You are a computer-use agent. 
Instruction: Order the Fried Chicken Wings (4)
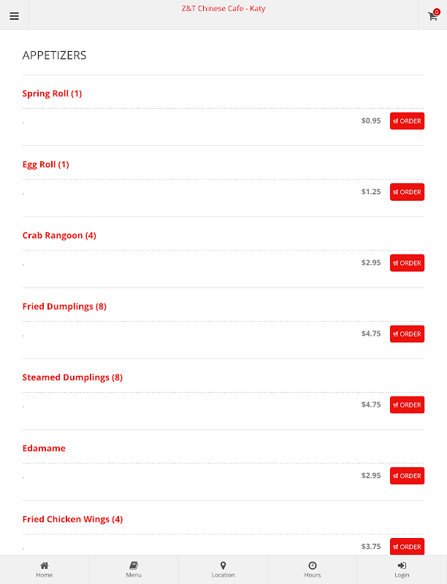(407, 546)
